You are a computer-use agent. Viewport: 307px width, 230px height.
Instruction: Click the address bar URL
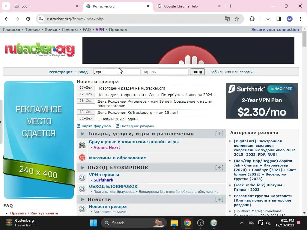pos(75,19)
